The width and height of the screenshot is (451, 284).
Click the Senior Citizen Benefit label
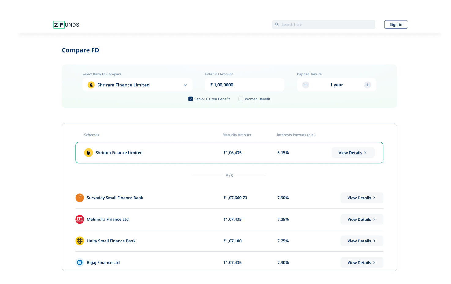coord(212,99)
